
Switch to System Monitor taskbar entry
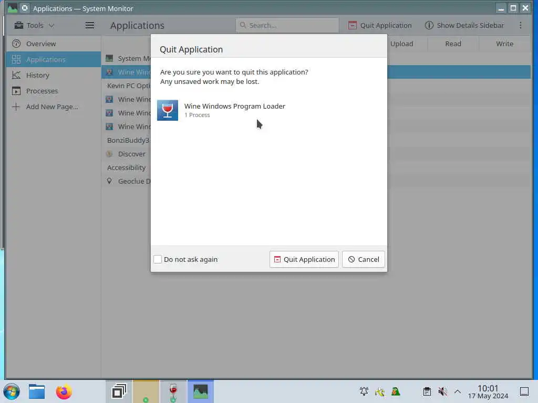click(200, 391)
